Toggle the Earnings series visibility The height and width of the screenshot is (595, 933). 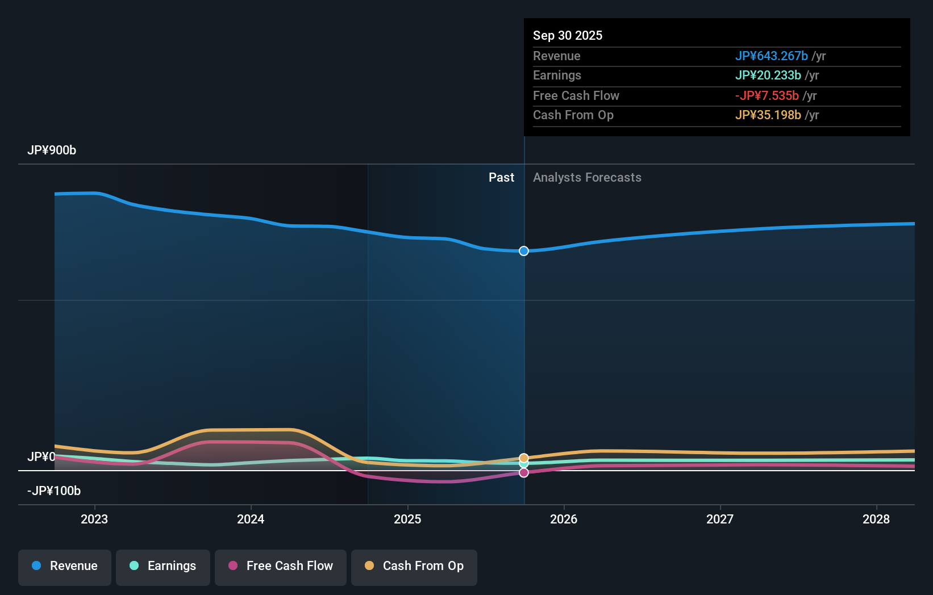click(163, 566)
